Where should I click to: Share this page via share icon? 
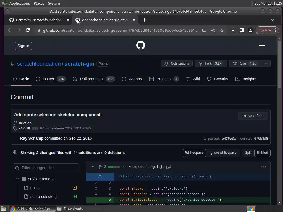coord(213,30)
